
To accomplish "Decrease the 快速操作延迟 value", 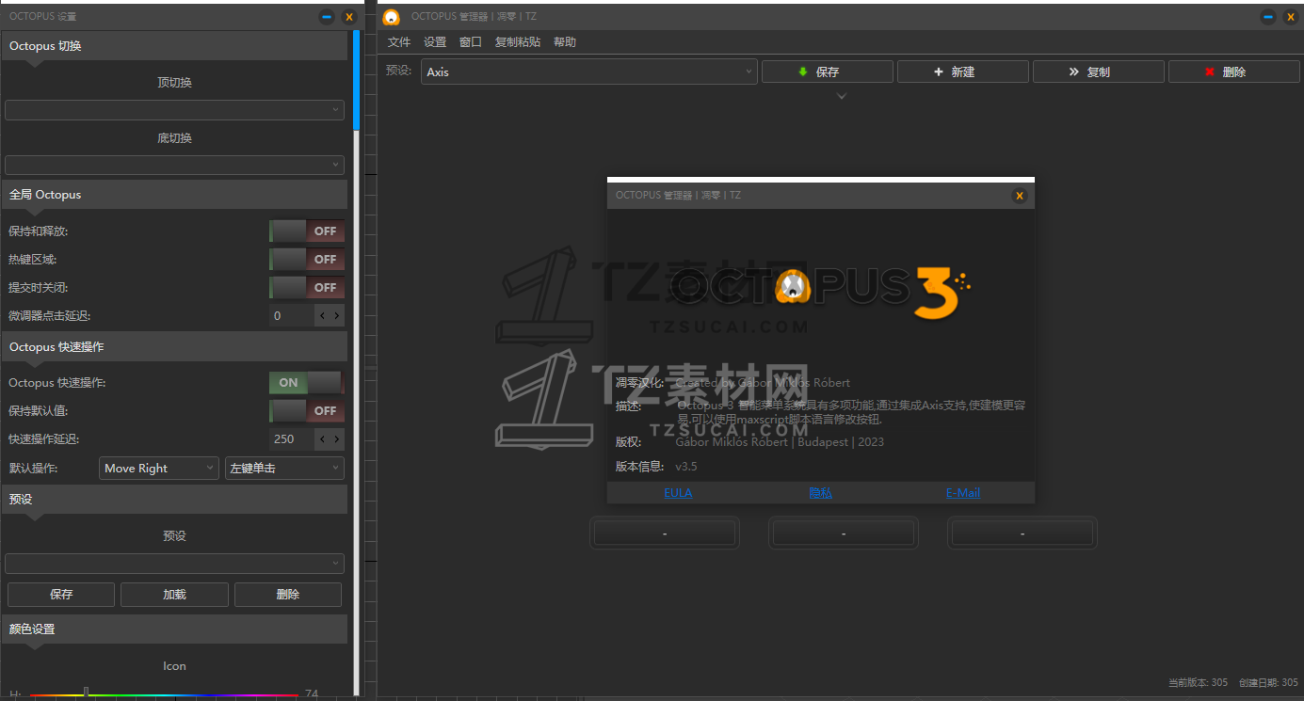I will (x=322, y=439).
